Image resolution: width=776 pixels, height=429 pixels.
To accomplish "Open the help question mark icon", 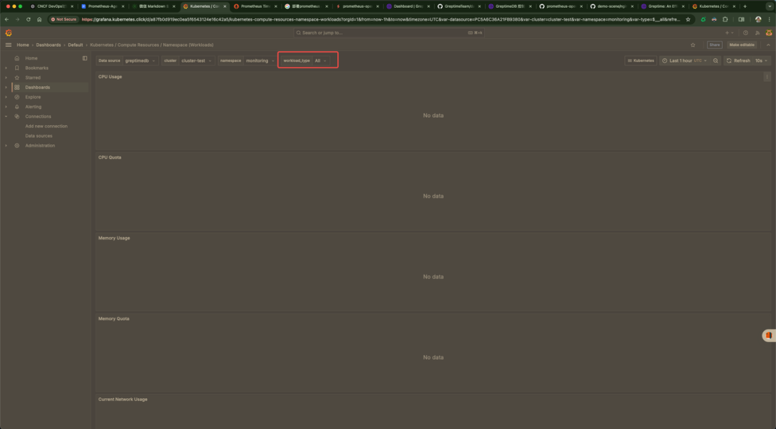I will pyautogui.click(x=745, y=32).
